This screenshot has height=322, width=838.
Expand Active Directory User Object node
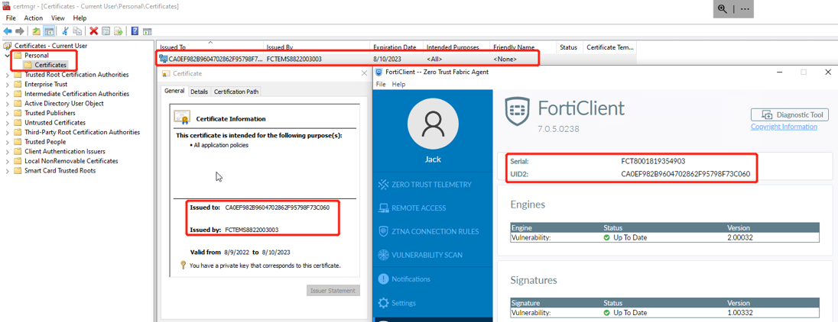coord(6,104)
